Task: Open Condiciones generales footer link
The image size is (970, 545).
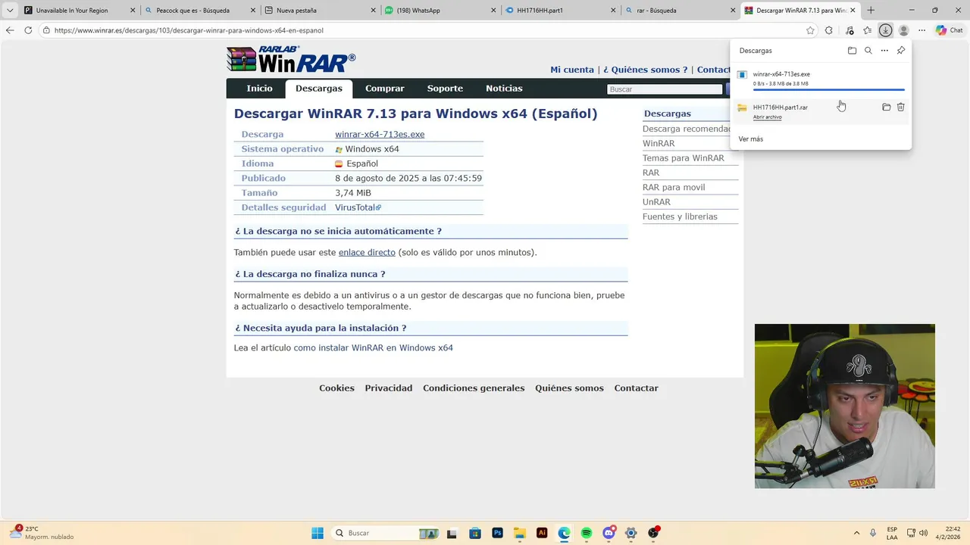Action: click(474, 388)
